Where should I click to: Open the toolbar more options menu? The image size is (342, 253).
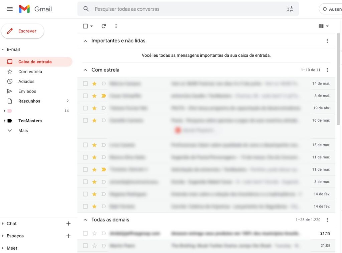(x=116, y=26)
